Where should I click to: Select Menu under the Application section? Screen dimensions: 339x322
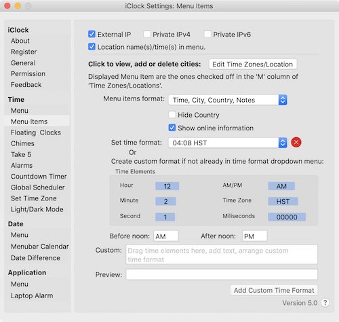click(20, 284)
